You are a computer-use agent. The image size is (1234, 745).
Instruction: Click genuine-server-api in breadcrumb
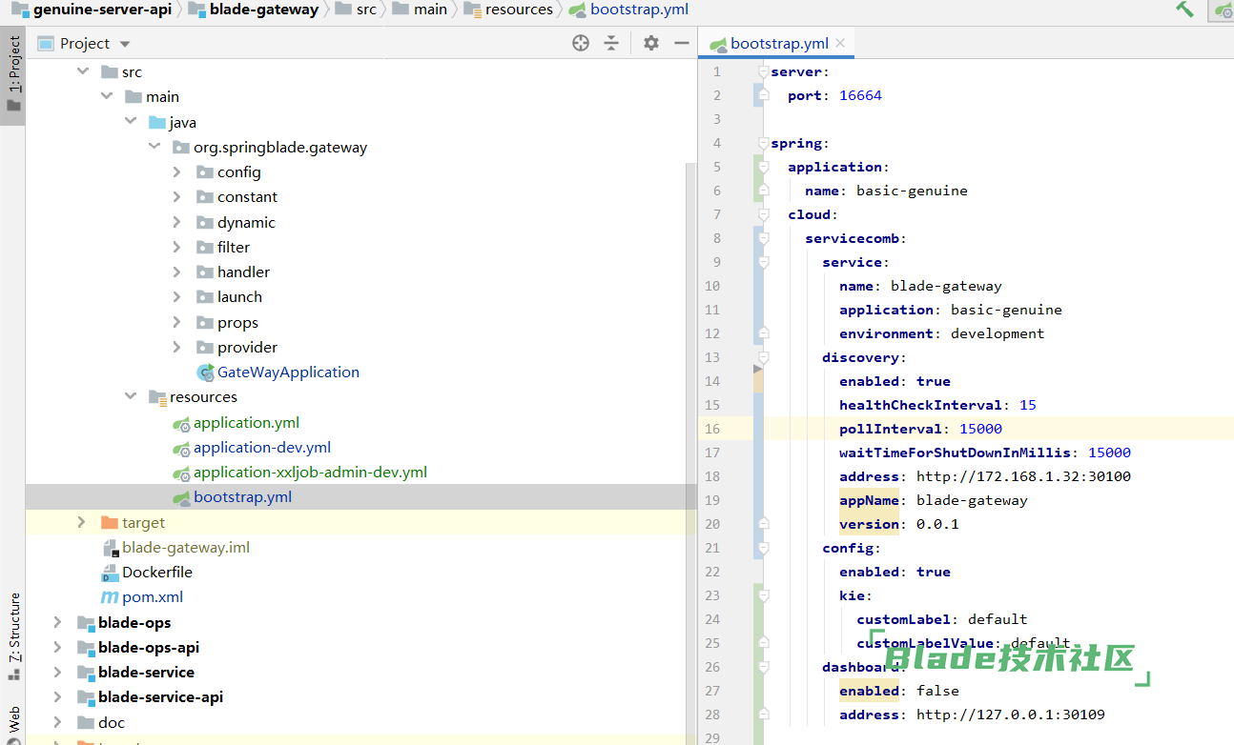click(x=102, y=10)
